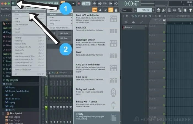Select the playlist Slice tool

pyautogui.click(x=150, y=16)
